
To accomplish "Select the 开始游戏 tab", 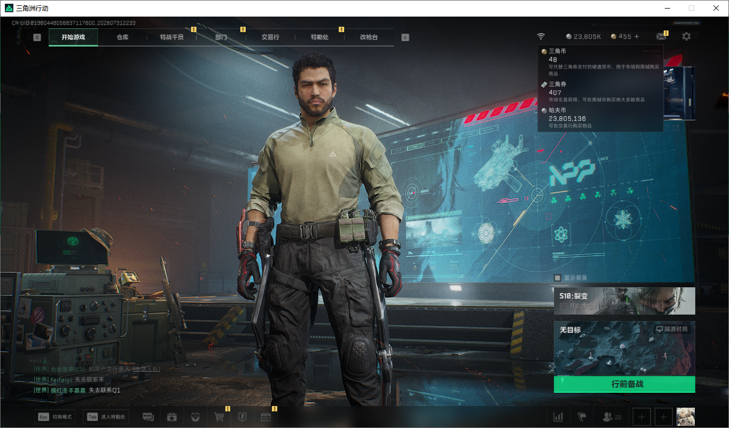I will click(73, 37).
